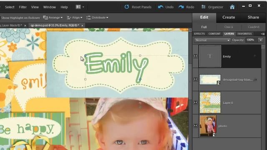The image size is (267, 150).
Task: Open the Window menu
Action: coord(49,7)
